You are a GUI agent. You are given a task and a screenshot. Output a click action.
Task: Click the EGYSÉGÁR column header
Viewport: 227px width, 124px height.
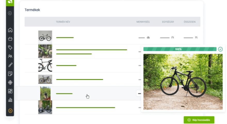[x=168, y=22]
